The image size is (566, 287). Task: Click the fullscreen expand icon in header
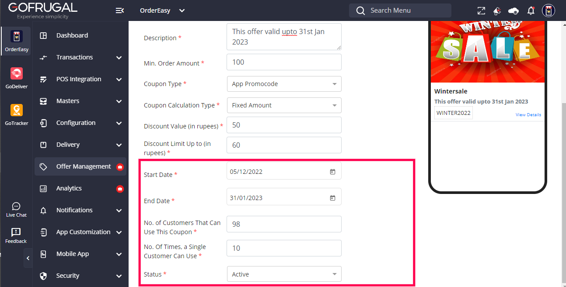click(481, 10)
